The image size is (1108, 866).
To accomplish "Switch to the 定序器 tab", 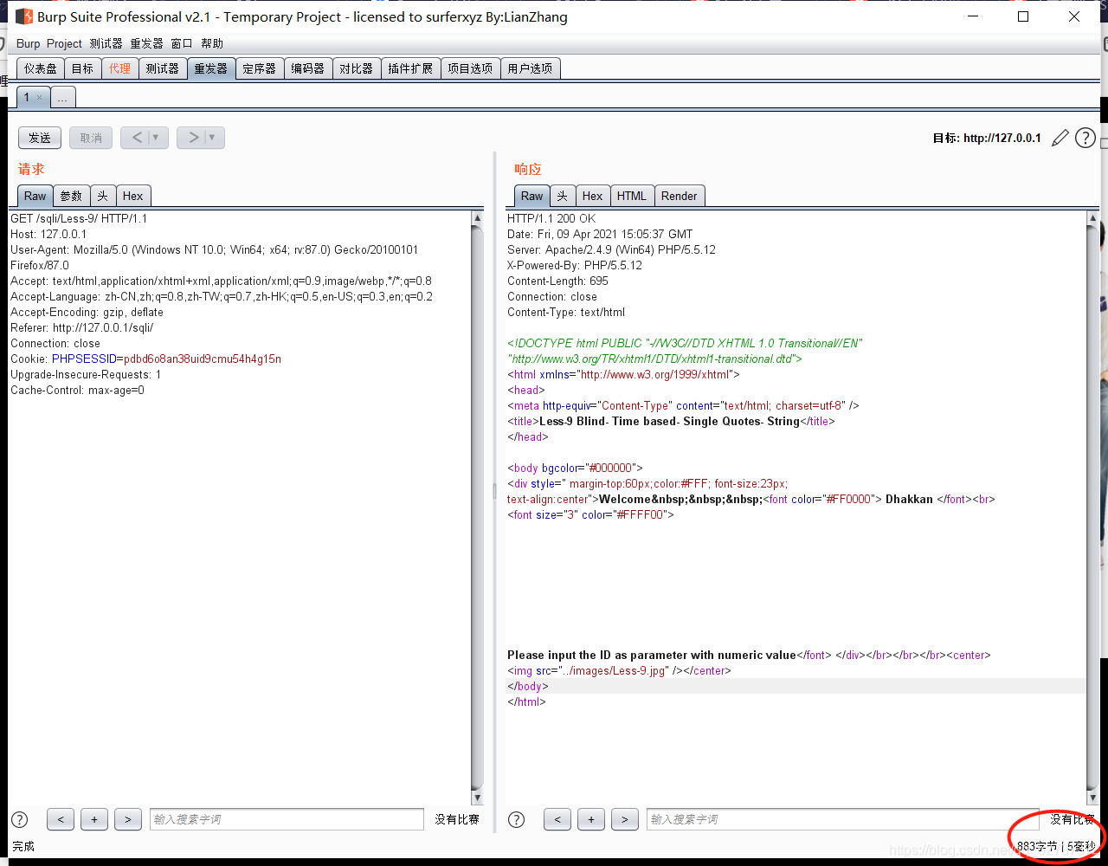I will pyautogui.click(x=260, y=68).
